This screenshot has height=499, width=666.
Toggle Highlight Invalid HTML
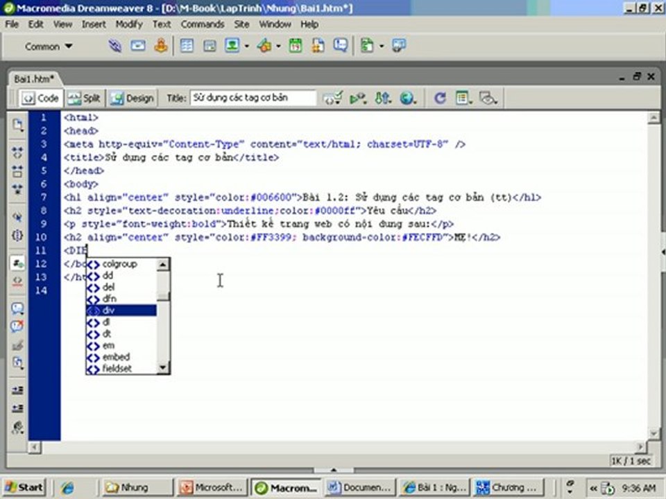(17, 281)
